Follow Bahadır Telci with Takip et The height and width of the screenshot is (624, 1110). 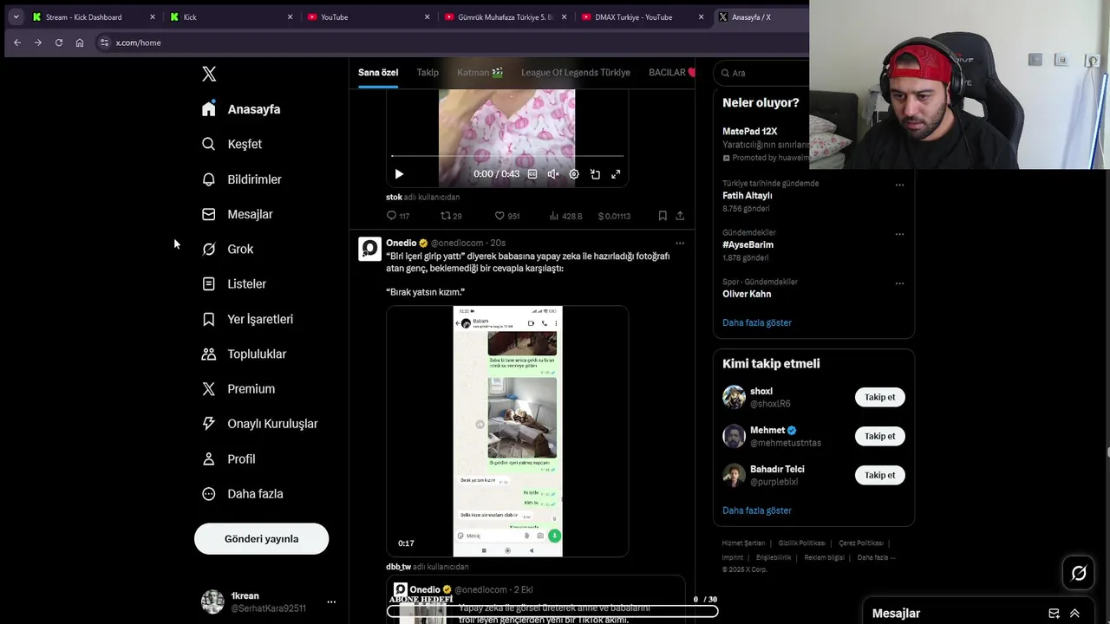pos(879,475)
